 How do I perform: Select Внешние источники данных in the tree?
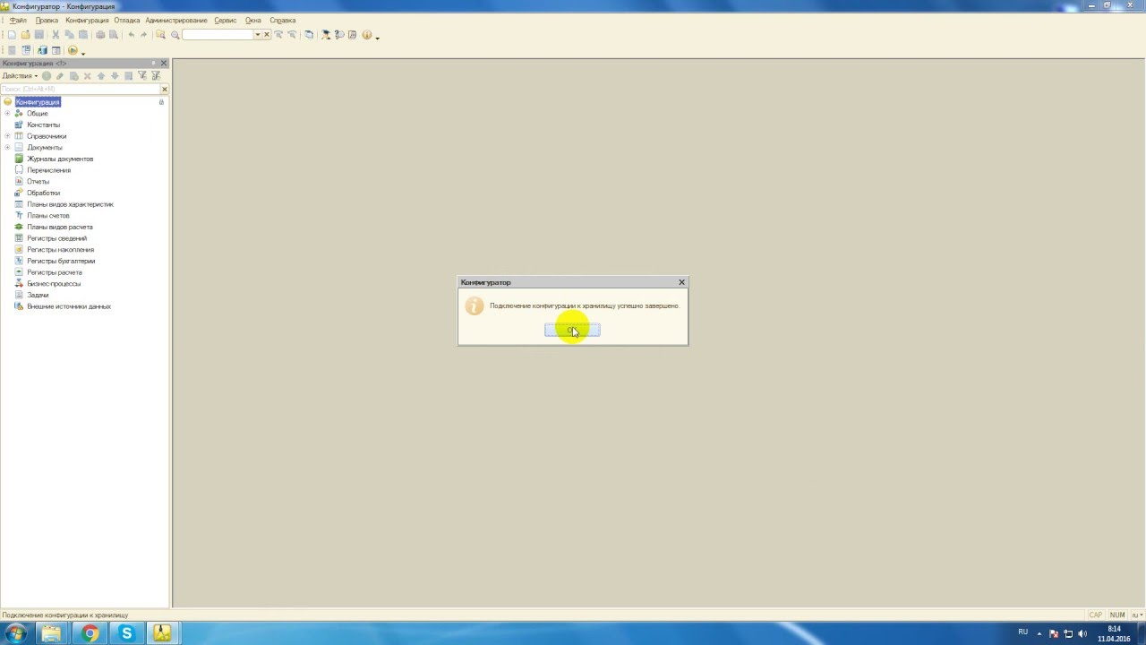(69, 306)
